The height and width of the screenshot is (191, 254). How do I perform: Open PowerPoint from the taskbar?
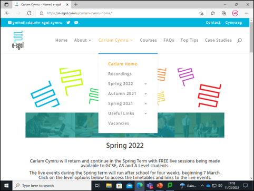pos(160,186)
